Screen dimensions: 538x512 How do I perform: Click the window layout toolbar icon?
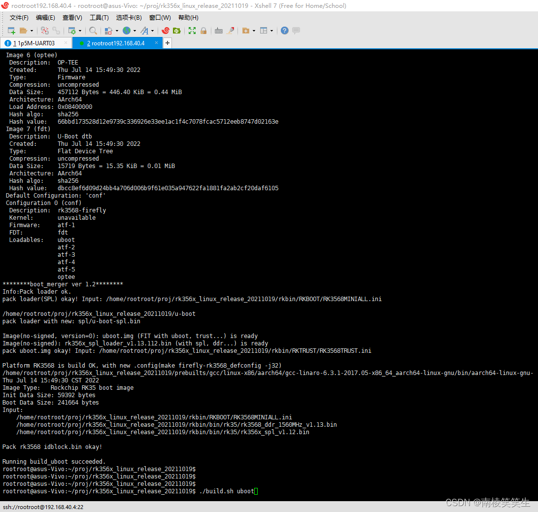264,31
